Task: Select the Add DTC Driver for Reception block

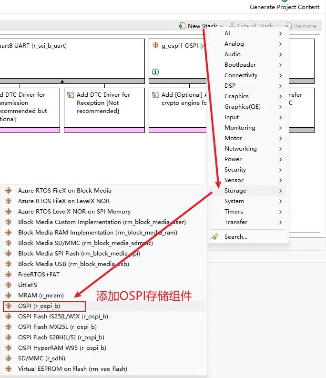Action: [104, 107]
